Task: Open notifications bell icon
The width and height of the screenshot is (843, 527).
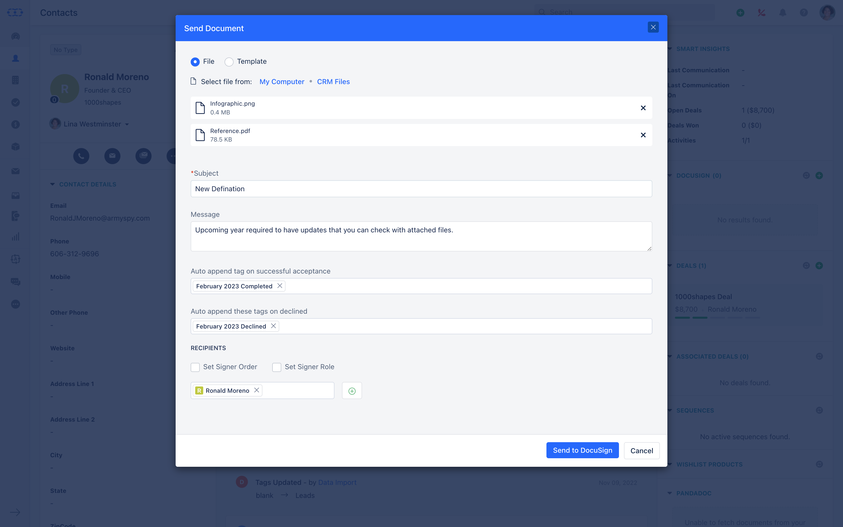Action: tap(783, 13)
